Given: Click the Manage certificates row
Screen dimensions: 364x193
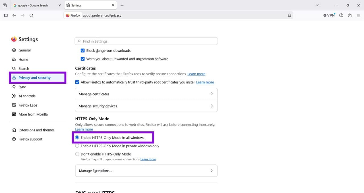Looking at the screenshot, I should coord(146,94).
